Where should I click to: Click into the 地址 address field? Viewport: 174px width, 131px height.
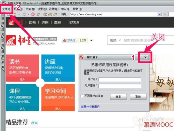click(x=114, y=14)
